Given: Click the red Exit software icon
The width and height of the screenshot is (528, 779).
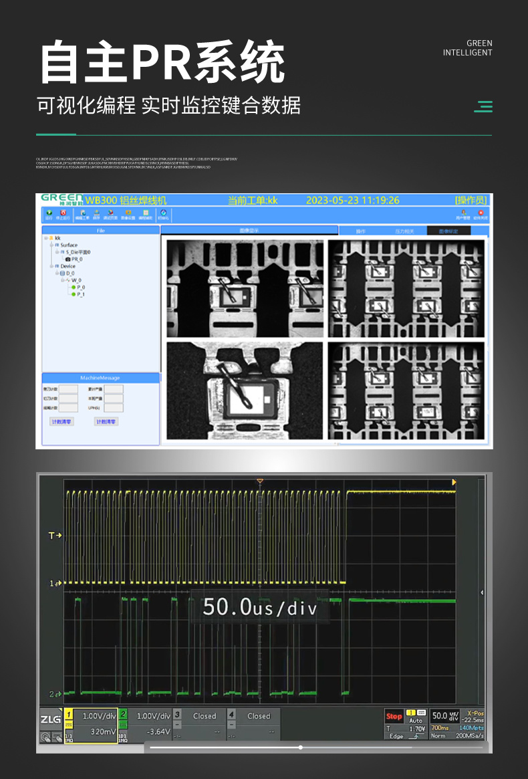Looking at the screenshot, I should coord(481,213).
